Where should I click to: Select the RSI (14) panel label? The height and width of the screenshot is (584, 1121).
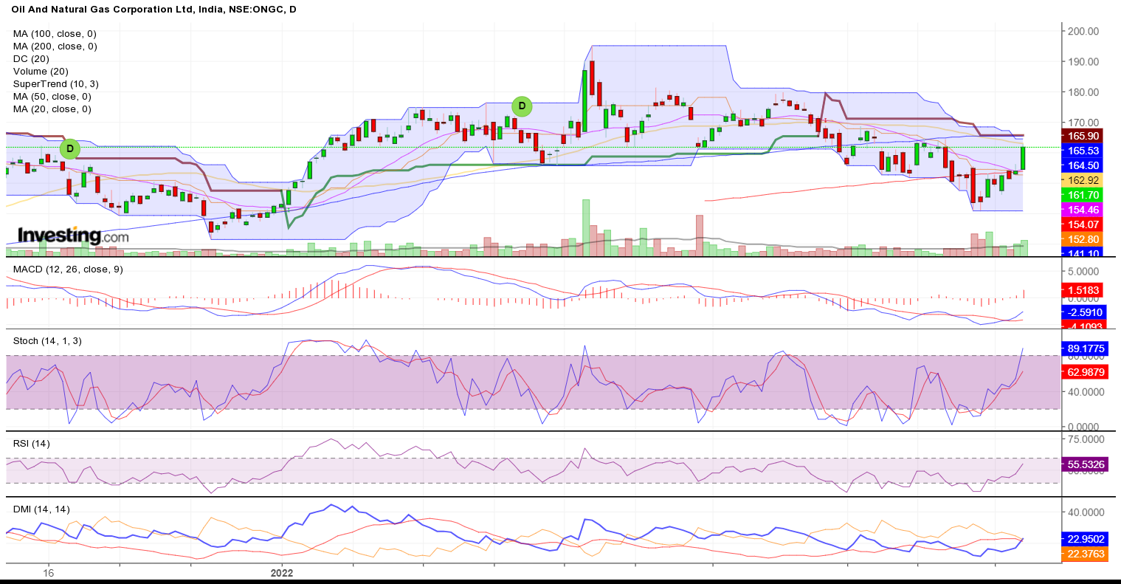point(32,444)
